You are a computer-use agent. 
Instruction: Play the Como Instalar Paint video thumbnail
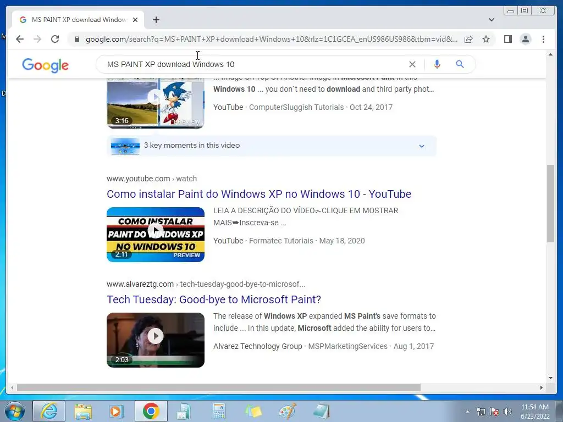(x=156, y=234)
